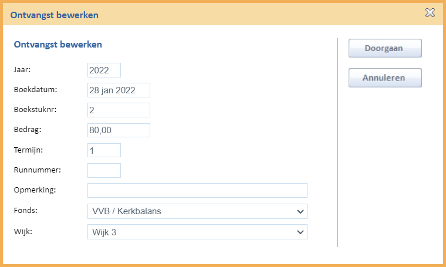Click the chevron arrow of Fonds combo

(x=300, y=212)
